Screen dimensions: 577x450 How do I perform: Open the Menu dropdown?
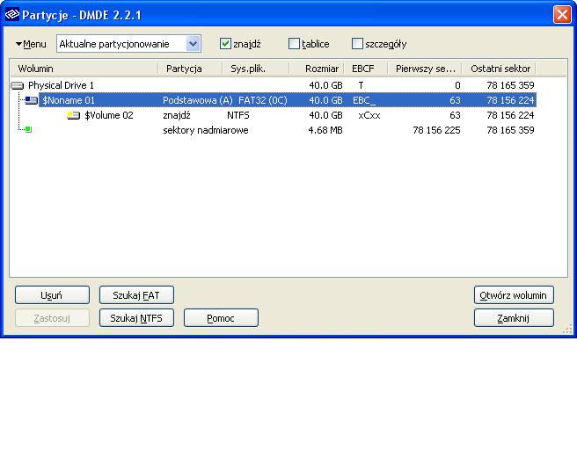coord(31,44)
